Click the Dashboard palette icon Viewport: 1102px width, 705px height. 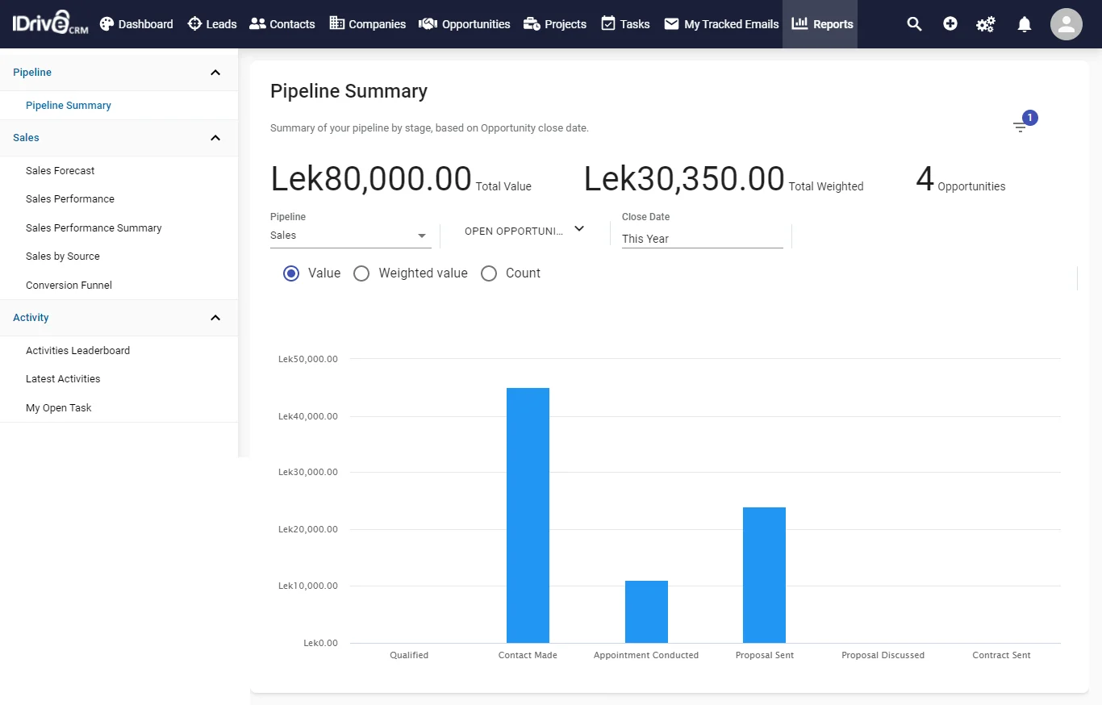click(106, 24)
